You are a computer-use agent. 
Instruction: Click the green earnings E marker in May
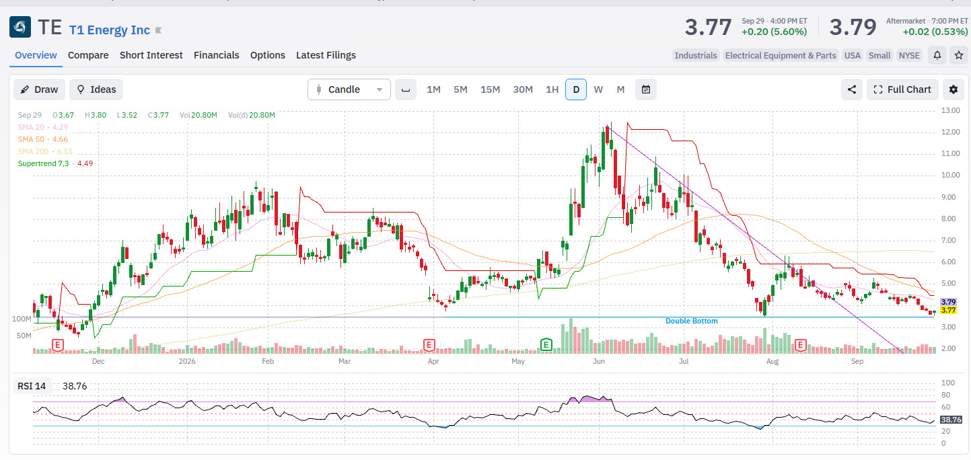(x=546, y=345)
